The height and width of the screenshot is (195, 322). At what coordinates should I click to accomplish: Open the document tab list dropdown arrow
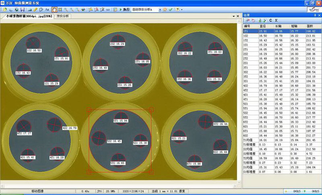point(233,16)
